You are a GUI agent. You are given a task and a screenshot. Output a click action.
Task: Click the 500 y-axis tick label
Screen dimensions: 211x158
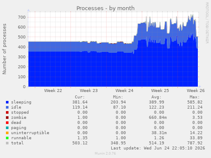[22, 37]
